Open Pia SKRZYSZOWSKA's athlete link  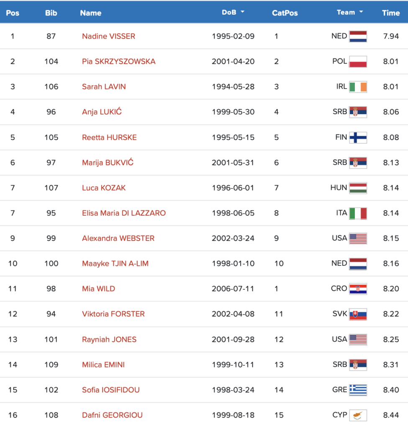point(118,61)
